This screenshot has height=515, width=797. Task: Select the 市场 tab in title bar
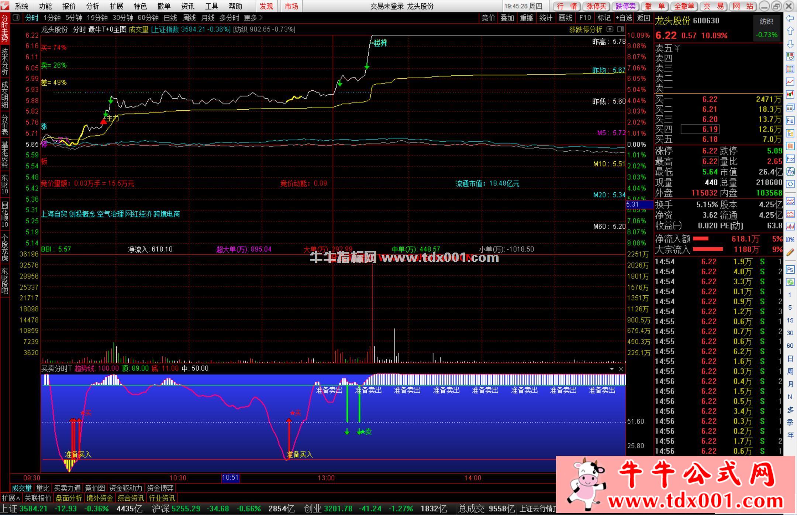click(291, 6)
